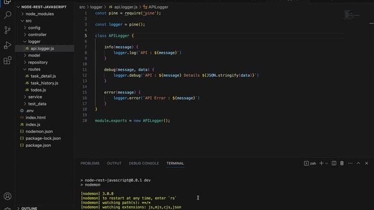Expand the model folder

click(34, 55)
